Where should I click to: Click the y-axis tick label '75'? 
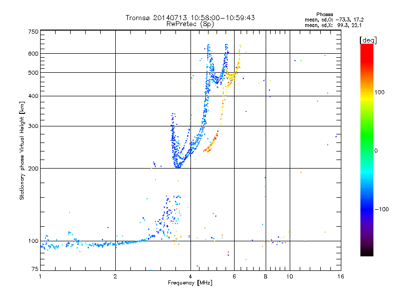(35, 269)
